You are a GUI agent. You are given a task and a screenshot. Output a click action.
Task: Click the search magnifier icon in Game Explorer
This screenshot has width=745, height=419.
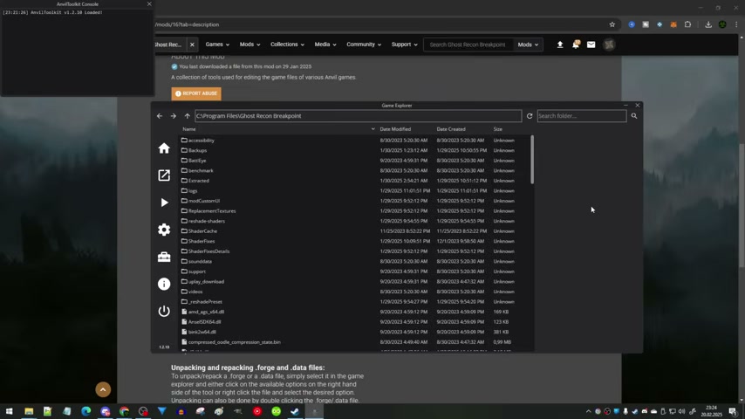tap(634, 116)
